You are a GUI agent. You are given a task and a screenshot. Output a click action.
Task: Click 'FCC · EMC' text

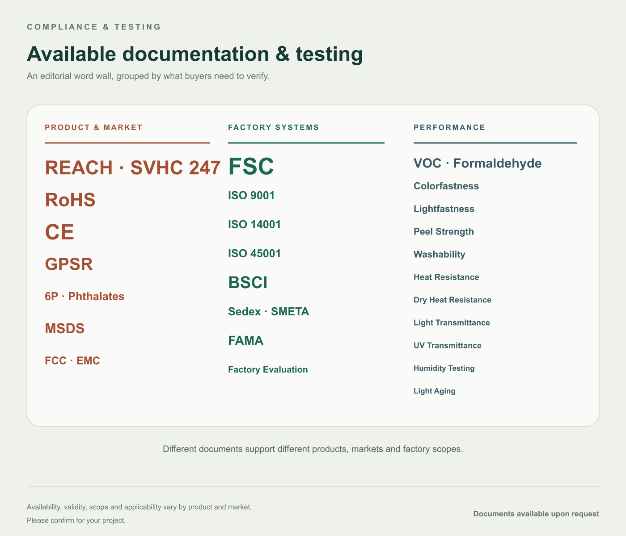tap(72, 360)
